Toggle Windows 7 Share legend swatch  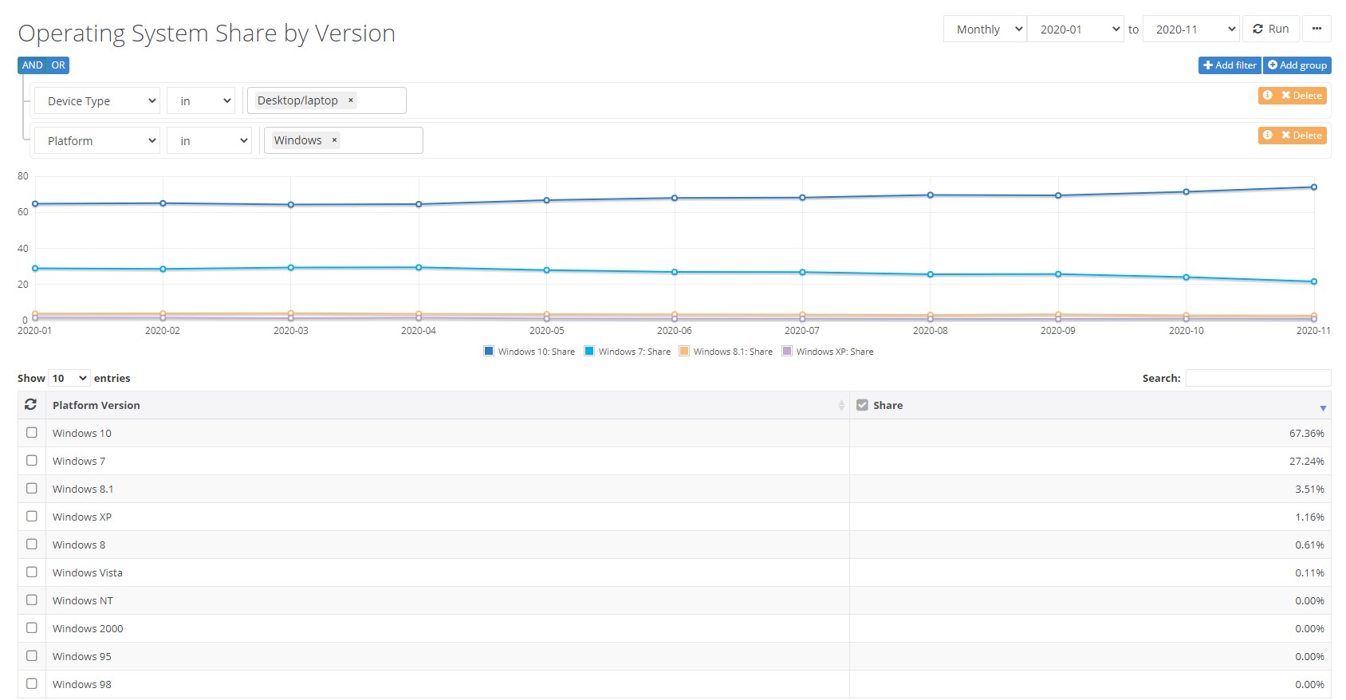pyautogui.click(x=589, y=352)
